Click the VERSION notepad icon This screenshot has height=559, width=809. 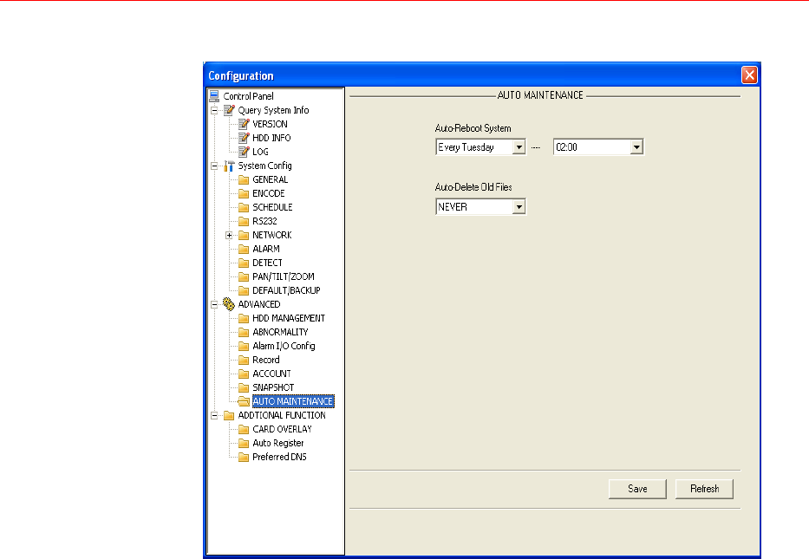click(x=244, y=124)
